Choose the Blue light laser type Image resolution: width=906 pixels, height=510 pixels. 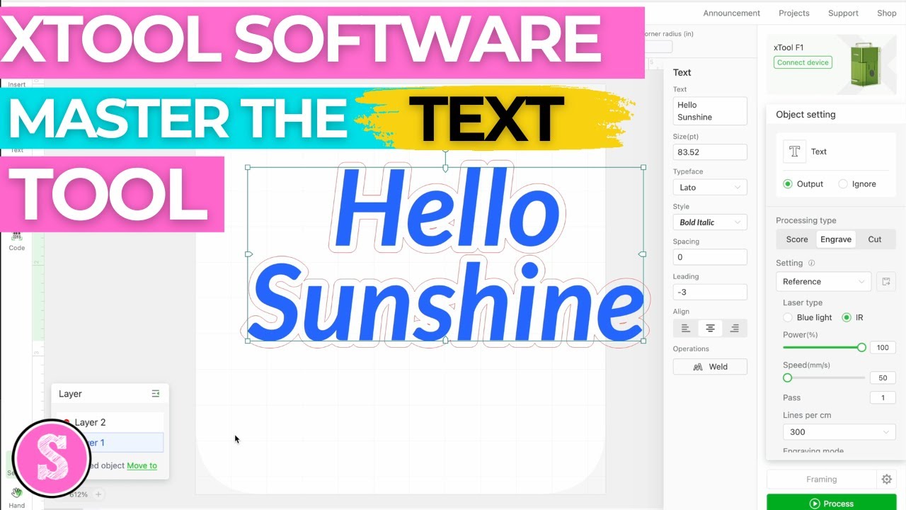click(787, 317)
